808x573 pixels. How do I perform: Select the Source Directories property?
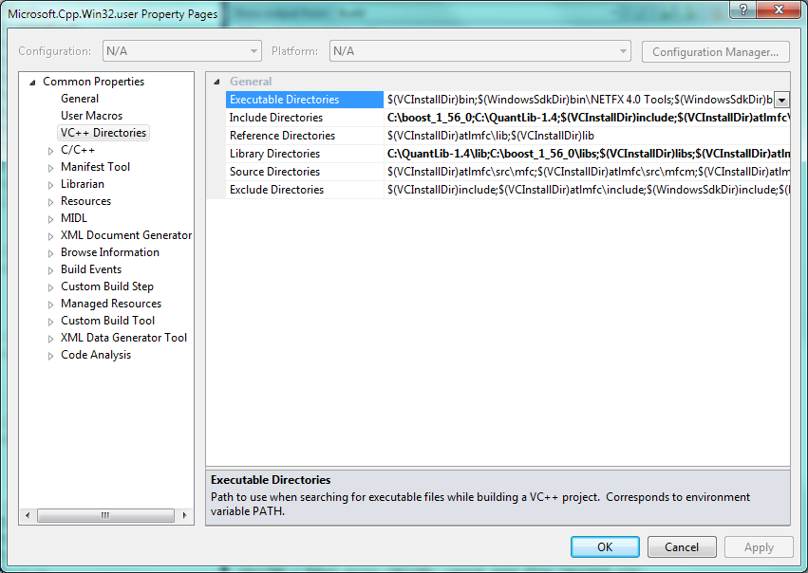coord(274,172)
